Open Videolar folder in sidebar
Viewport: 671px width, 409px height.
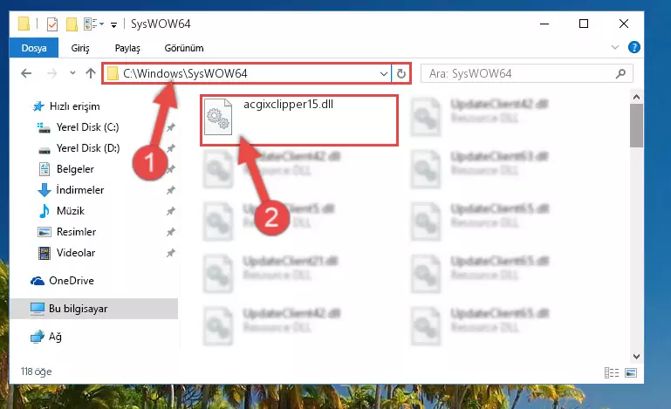pyautogui.click(x=76, y=253)
